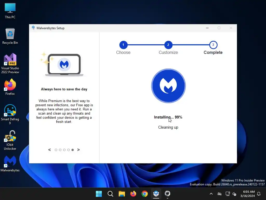This screenshot has width=266, height=200.
Task: Minimize the Malwarebytes Setup window
Action: [x=207, y=28]
